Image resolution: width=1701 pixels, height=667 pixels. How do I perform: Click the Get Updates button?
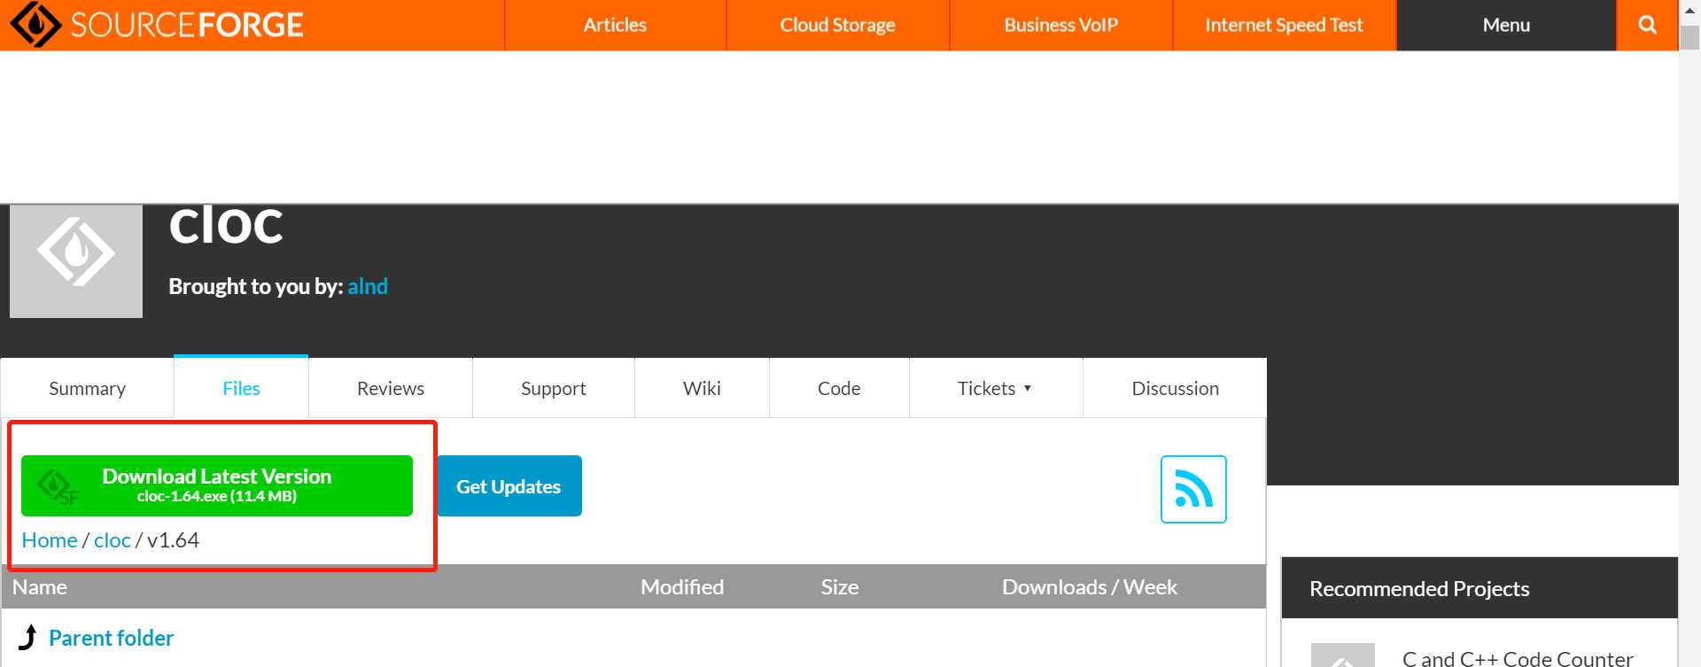point(509,485)
